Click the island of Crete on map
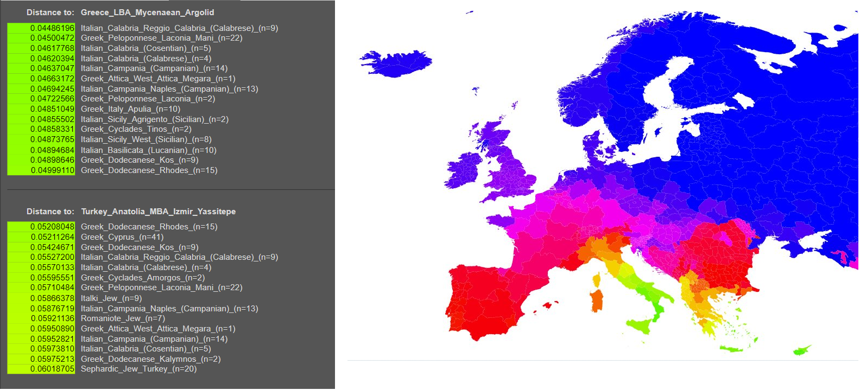The image size is (860, 390). pos(731,348)
